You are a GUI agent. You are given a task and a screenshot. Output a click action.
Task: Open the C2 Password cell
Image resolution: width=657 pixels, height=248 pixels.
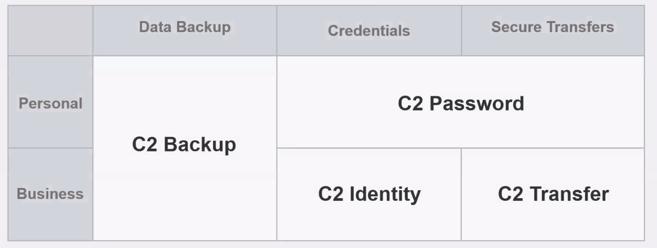pos(461,102)
